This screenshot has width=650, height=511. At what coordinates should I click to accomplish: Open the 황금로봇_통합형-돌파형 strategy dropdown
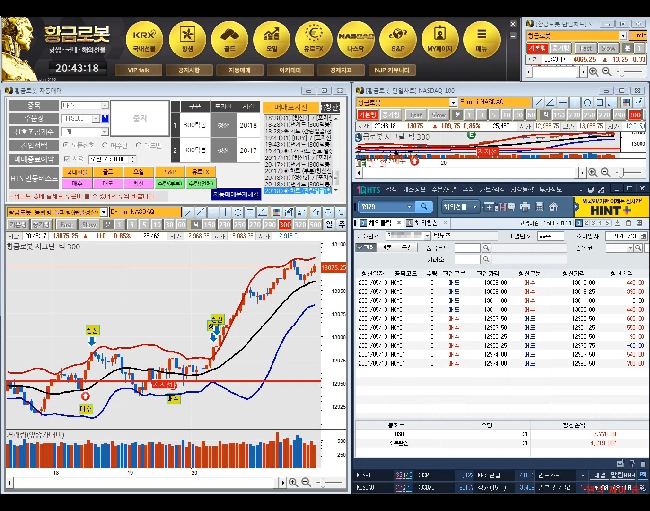click(104, 212)
